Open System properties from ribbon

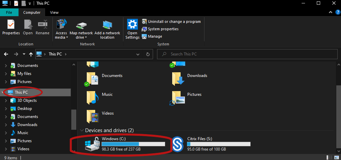click(160, 29)
